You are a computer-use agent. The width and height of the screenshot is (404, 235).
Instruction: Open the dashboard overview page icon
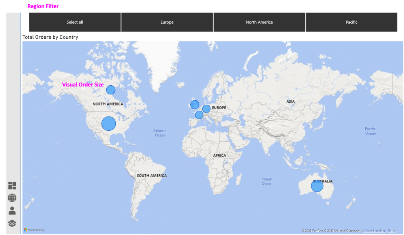[x=12, y=186]
